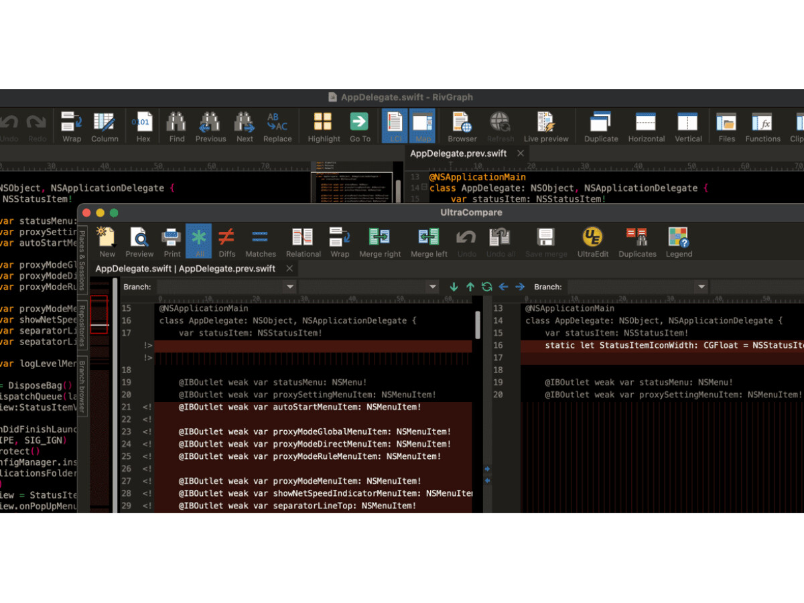Click New in UltraCompare toolbar
This screenshot has height=603, width=804.
tap(107, 242)
